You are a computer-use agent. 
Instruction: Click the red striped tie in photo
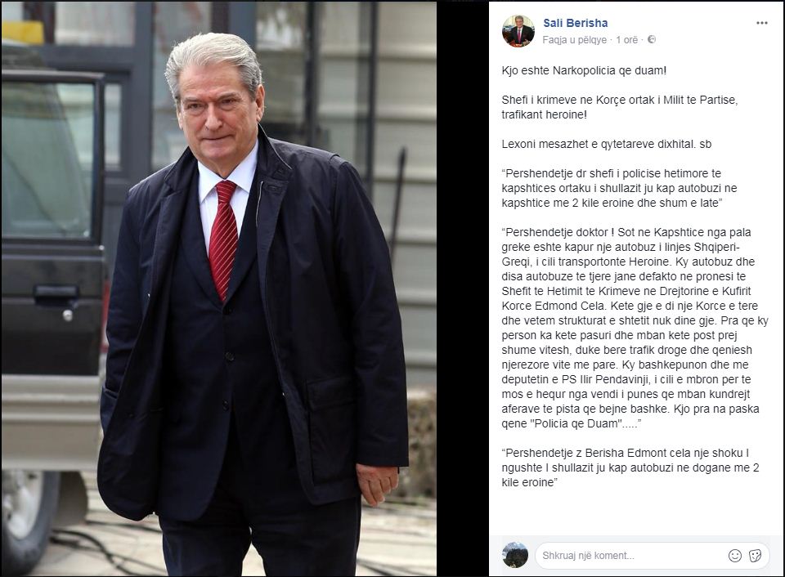tap(222, 239)
